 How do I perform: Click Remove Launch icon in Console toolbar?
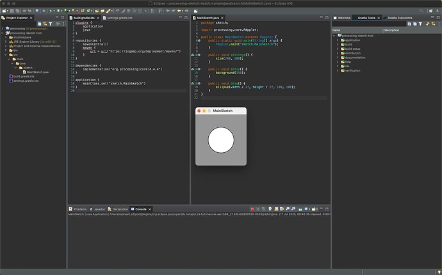click(x=258, y=209)
